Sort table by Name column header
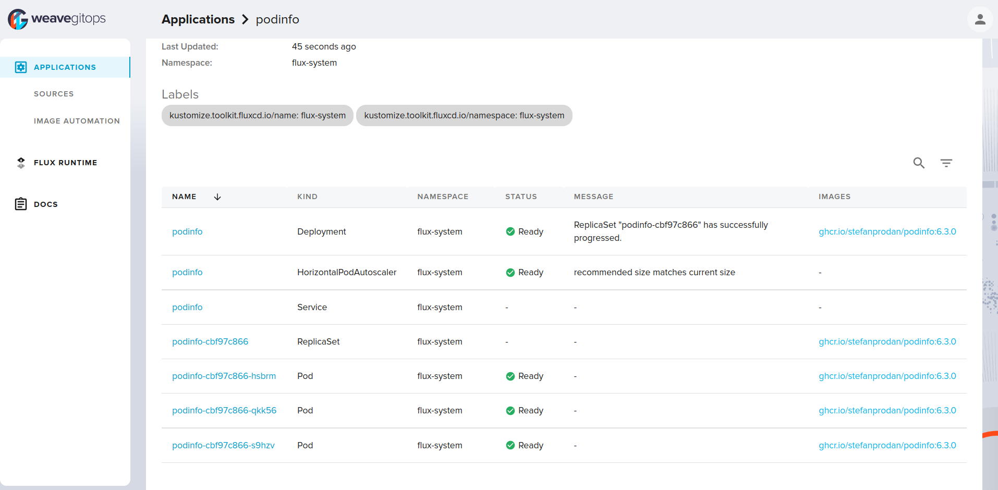The image size is (998, 490). coord(184,197)
